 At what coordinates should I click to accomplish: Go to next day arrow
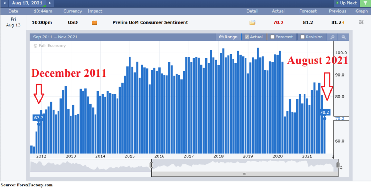click(x=50, y=3)
